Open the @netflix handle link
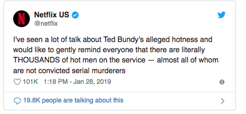Screen dimensions: 246x114 click(46, 24)
